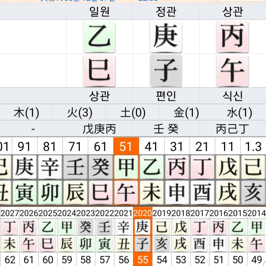Image resolution: width=266 pixels, height=266 pixels.
Task: Select the 91 daeun period number
Action: point(24,146)
